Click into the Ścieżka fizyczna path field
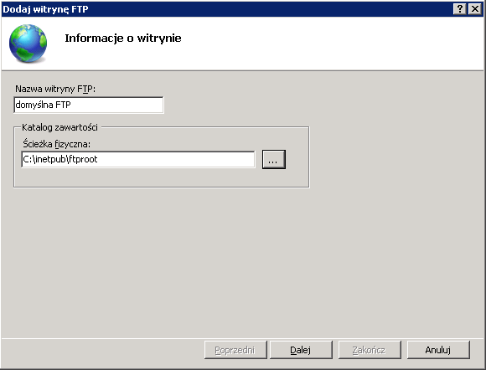 click(138, 159)
